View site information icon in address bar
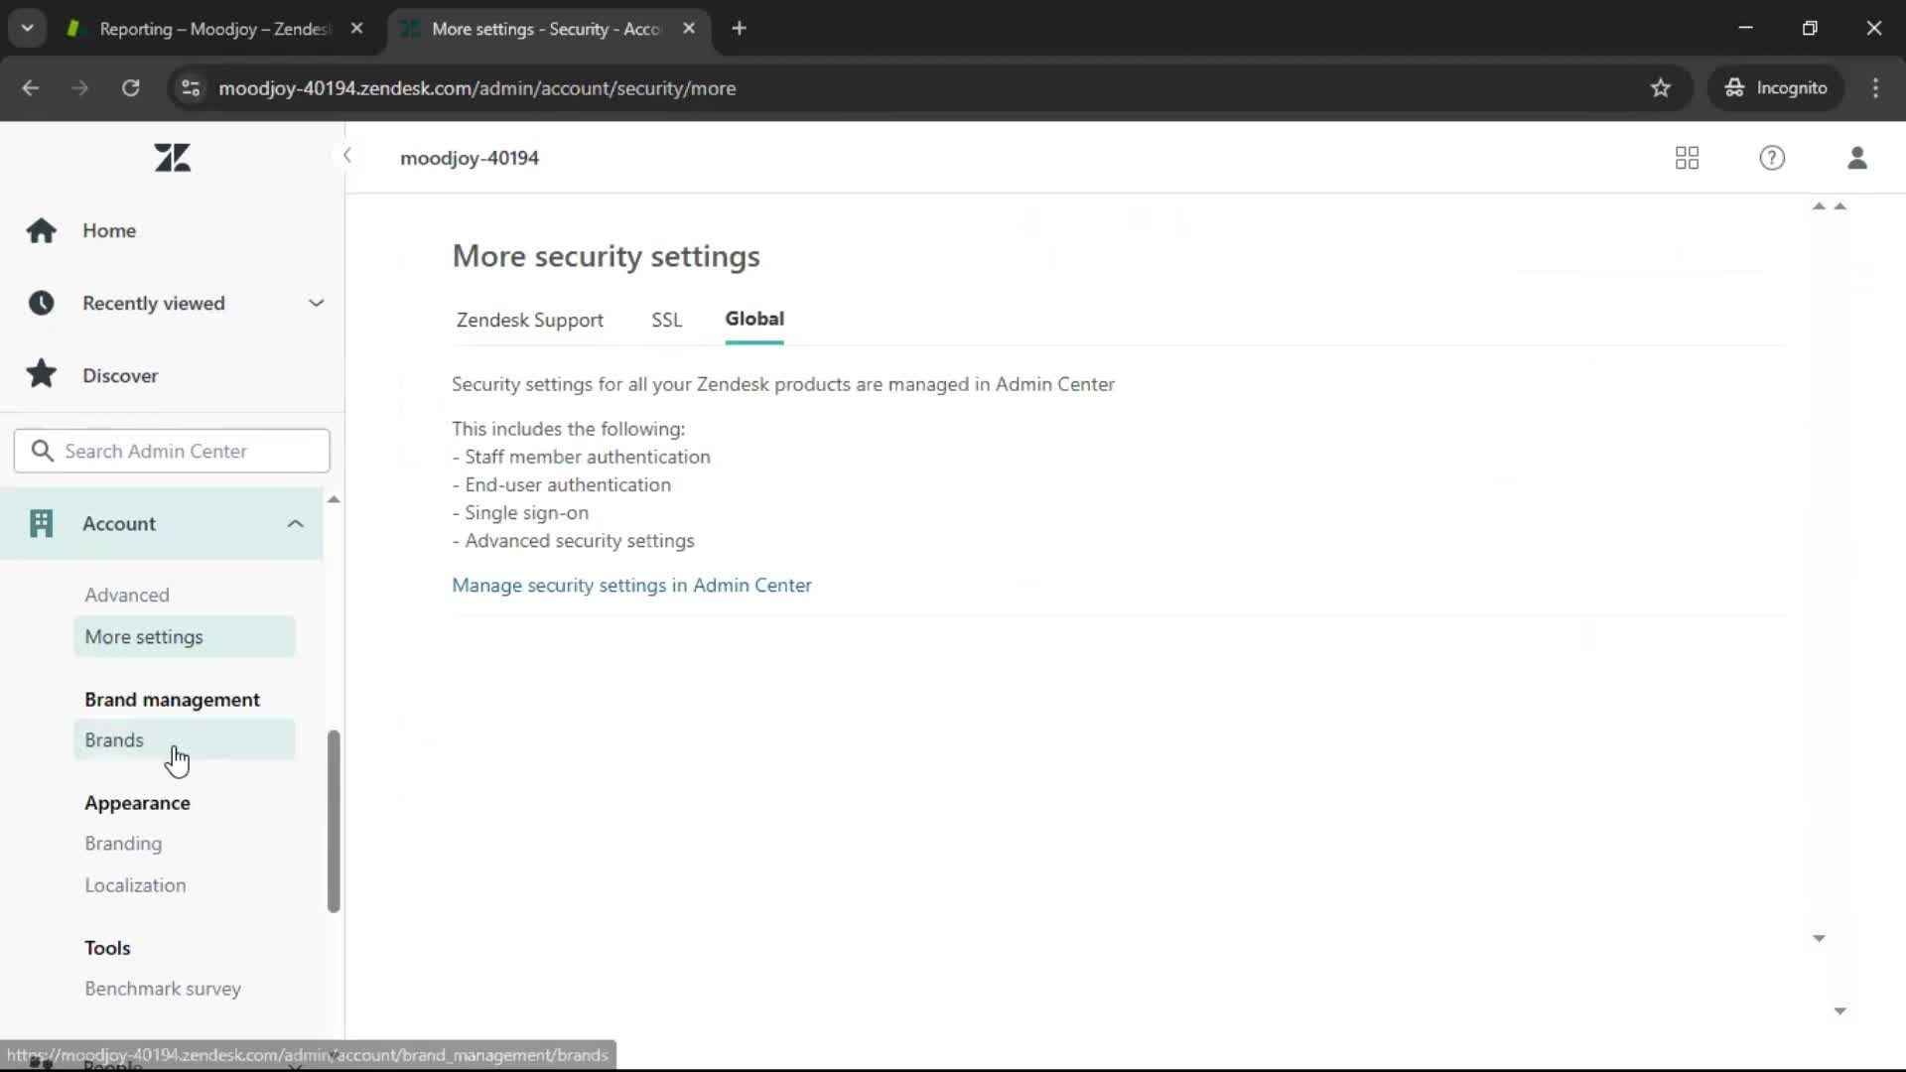1906x1072 pixels. point(191,88)
